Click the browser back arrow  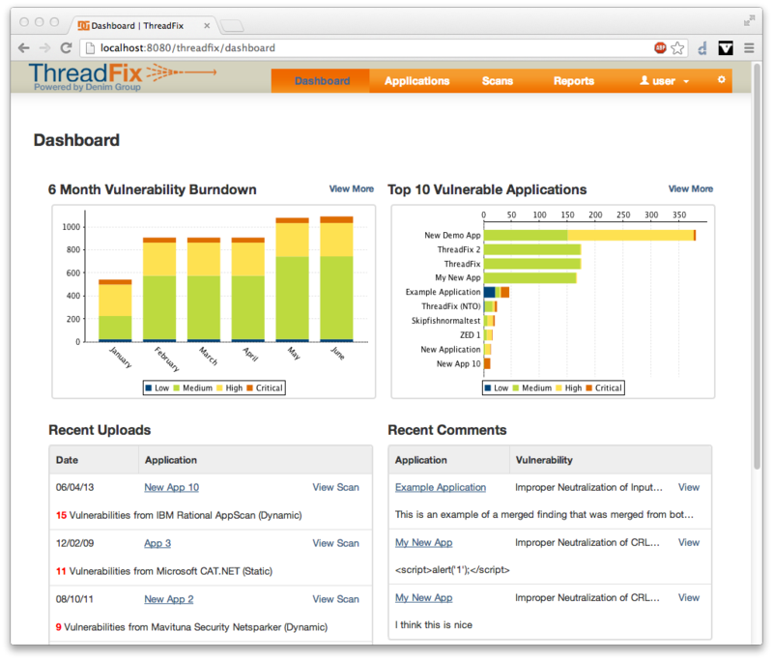click(24, 46)
